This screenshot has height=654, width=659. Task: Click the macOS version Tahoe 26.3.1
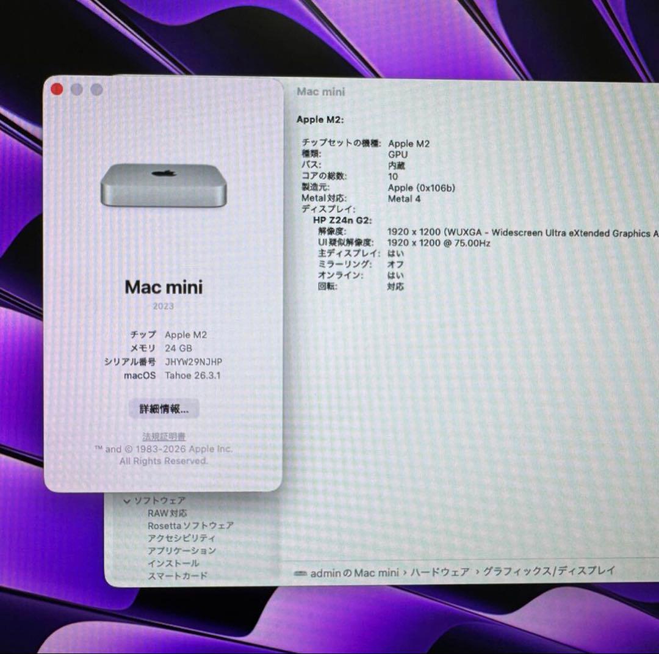[192, 376]
